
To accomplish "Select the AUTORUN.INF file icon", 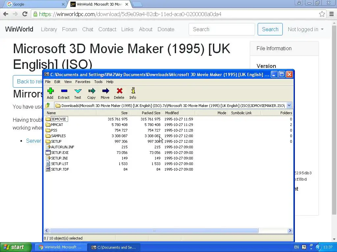I will pyautogui.click(x=48, y=147).
